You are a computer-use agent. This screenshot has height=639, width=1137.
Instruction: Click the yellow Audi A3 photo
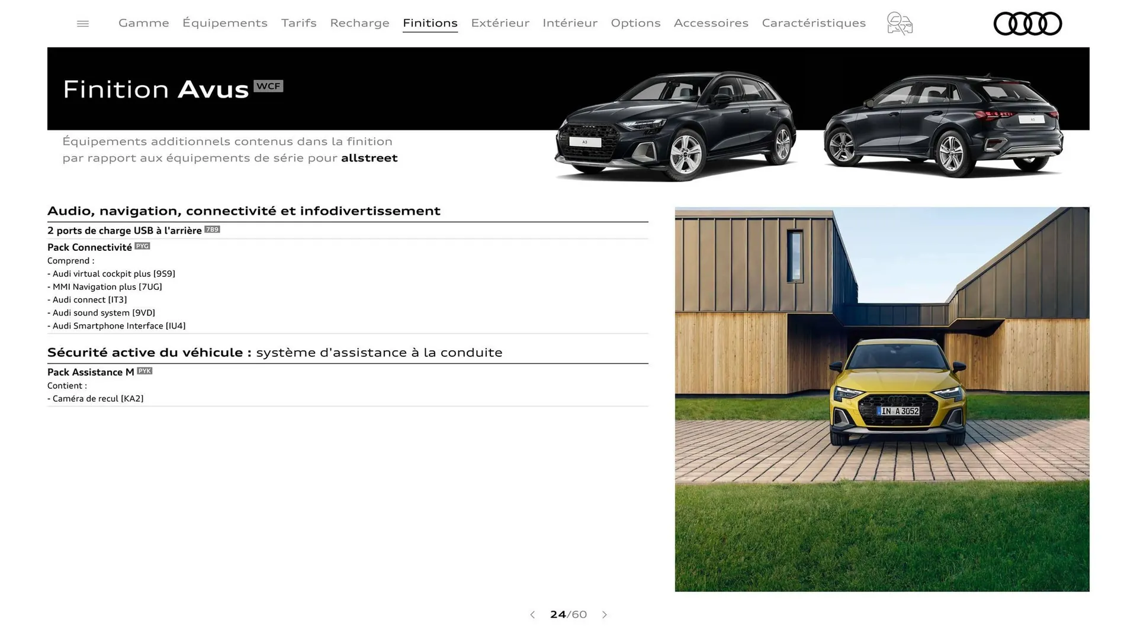tap(882, 399)
